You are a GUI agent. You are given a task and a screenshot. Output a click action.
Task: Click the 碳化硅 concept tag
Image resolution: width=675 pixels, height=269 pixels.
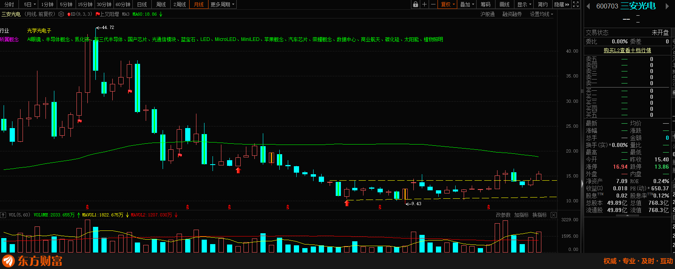point(392,39)
